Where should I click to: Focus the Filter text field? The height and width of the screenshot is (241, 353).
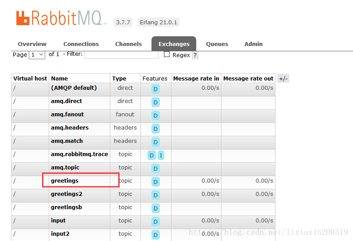click(121, 55)
